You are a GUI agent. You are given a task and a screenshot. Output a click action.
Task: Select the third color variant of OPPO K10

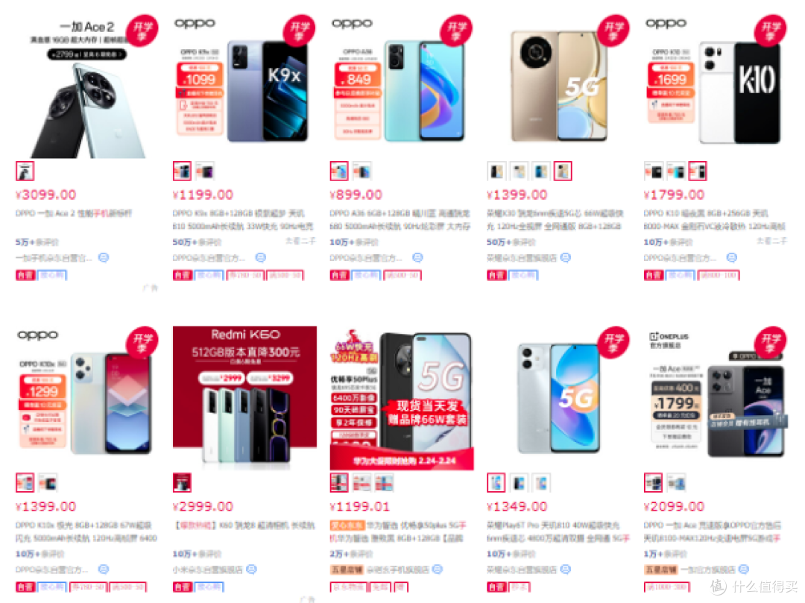697,171
